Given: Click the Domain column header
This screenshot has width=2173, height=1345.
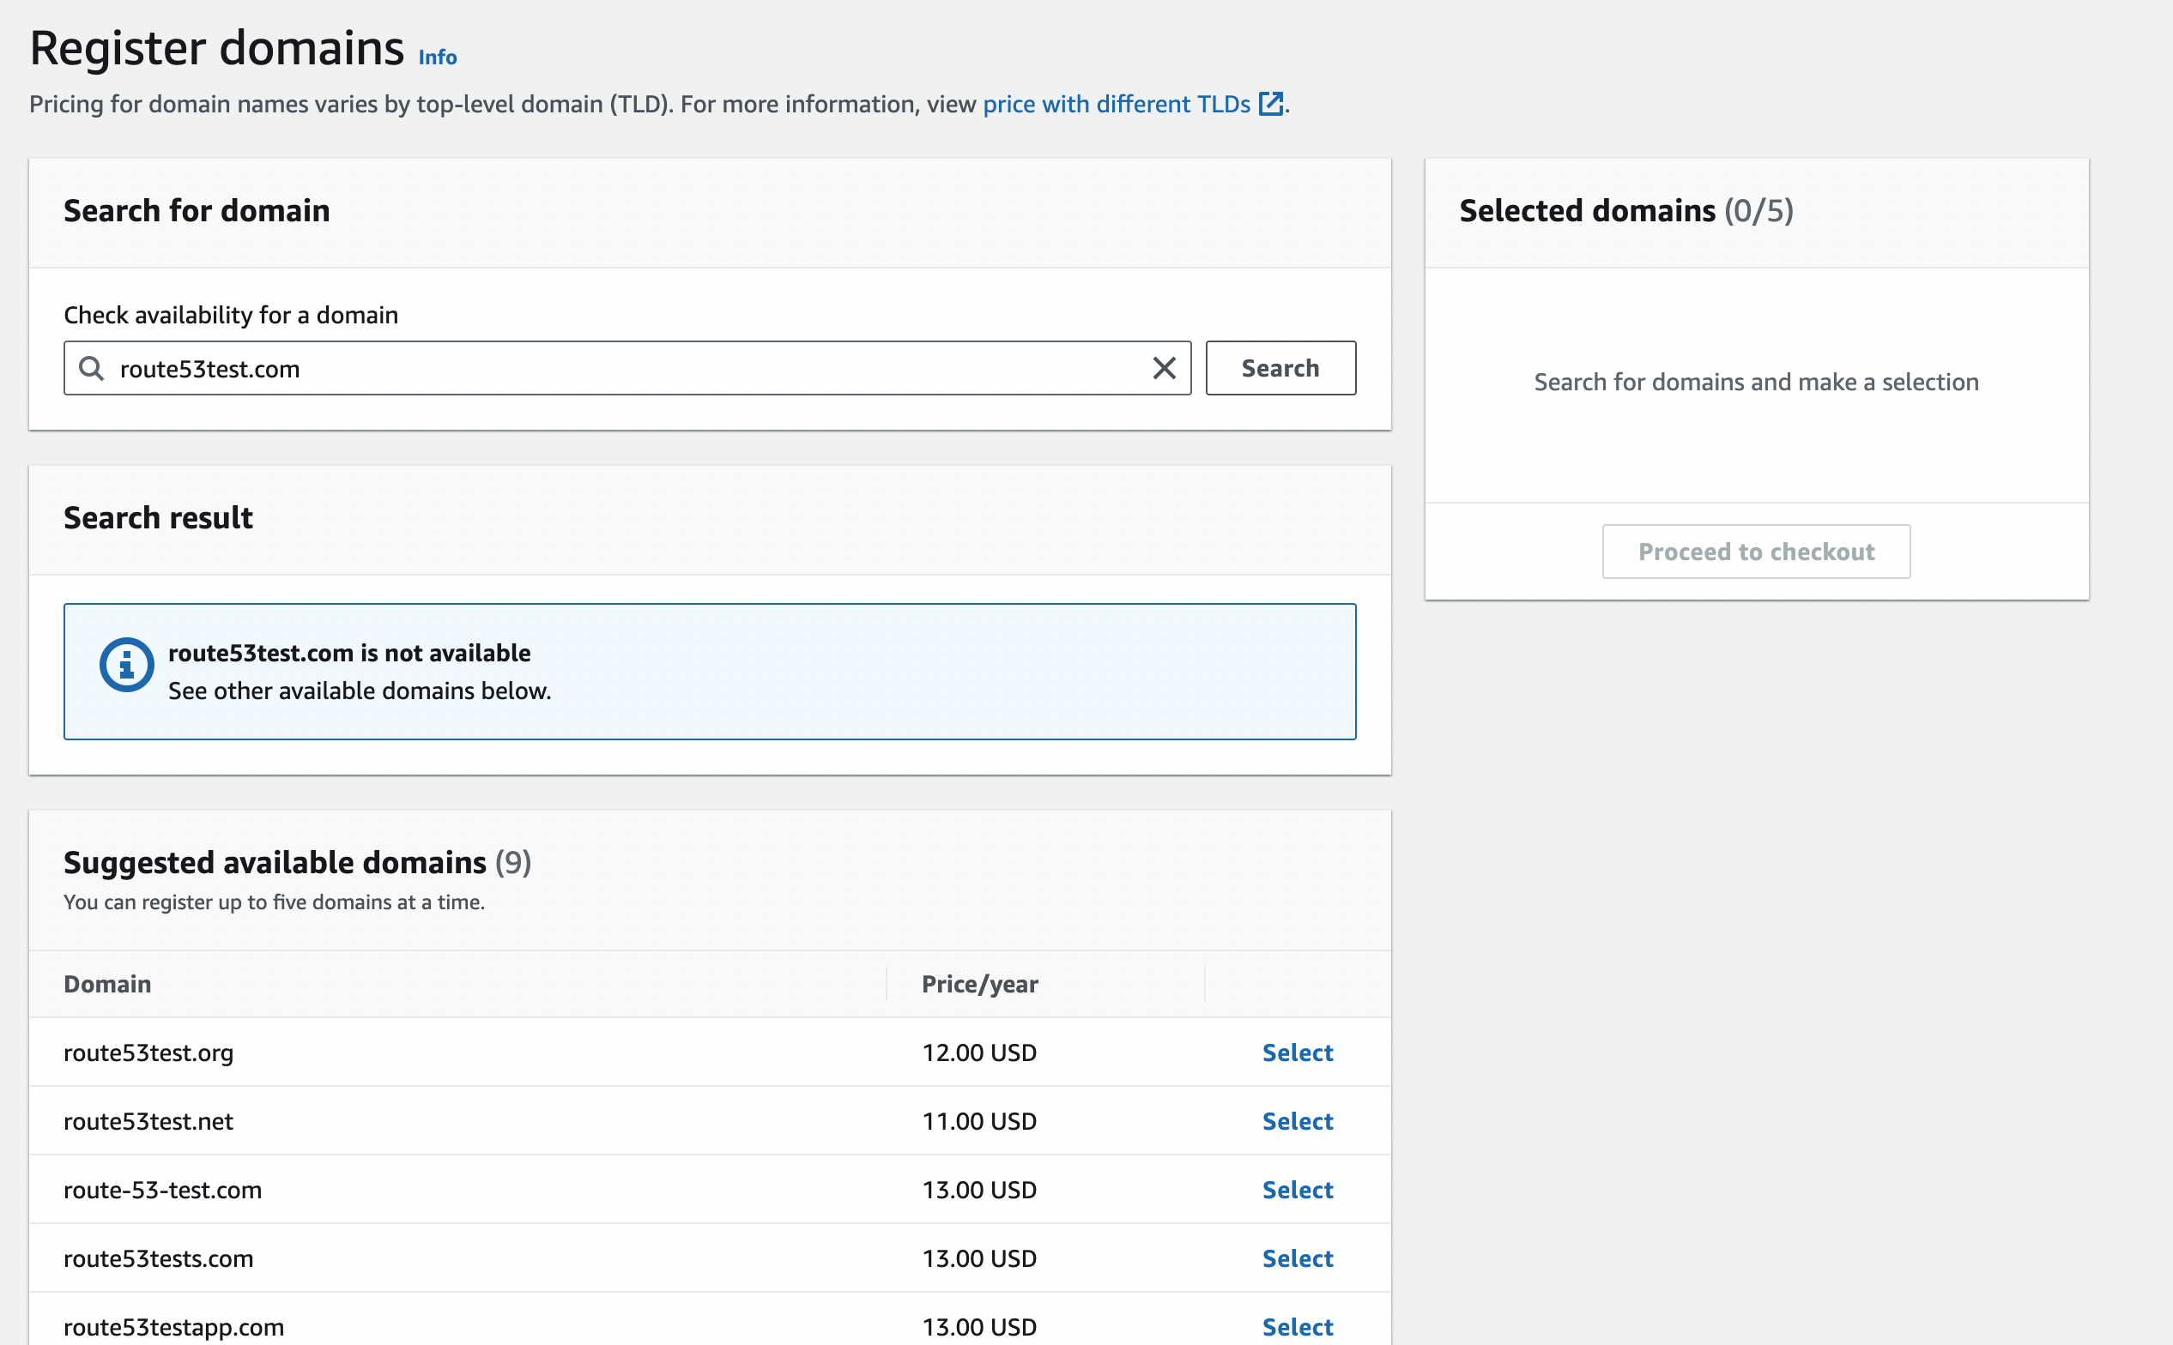Looking at the screenshot, I should 107,984.
